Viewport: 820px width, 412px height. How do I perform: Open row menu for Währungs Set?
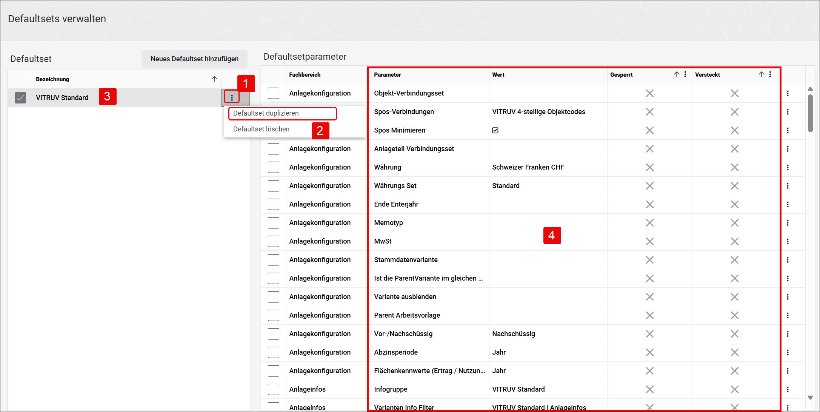coord(788,186)
